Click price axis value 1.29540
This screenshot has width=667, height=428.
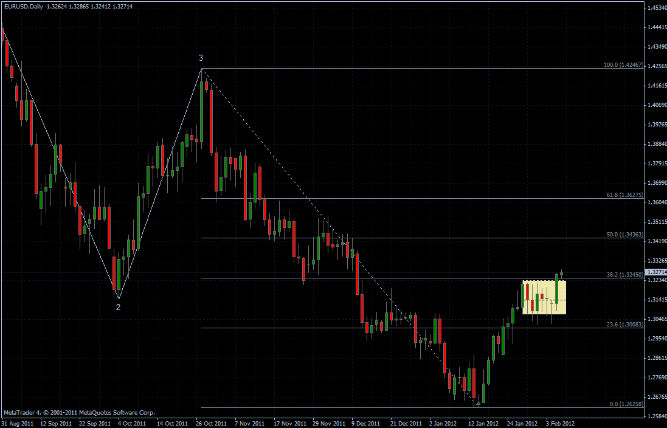pyautogui.click(x=657, y=338)
